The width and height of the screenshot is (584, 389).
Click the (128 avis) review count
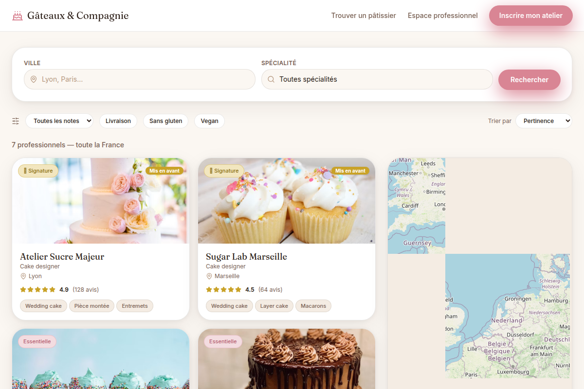pyautogui.click(x=86, y=290)
